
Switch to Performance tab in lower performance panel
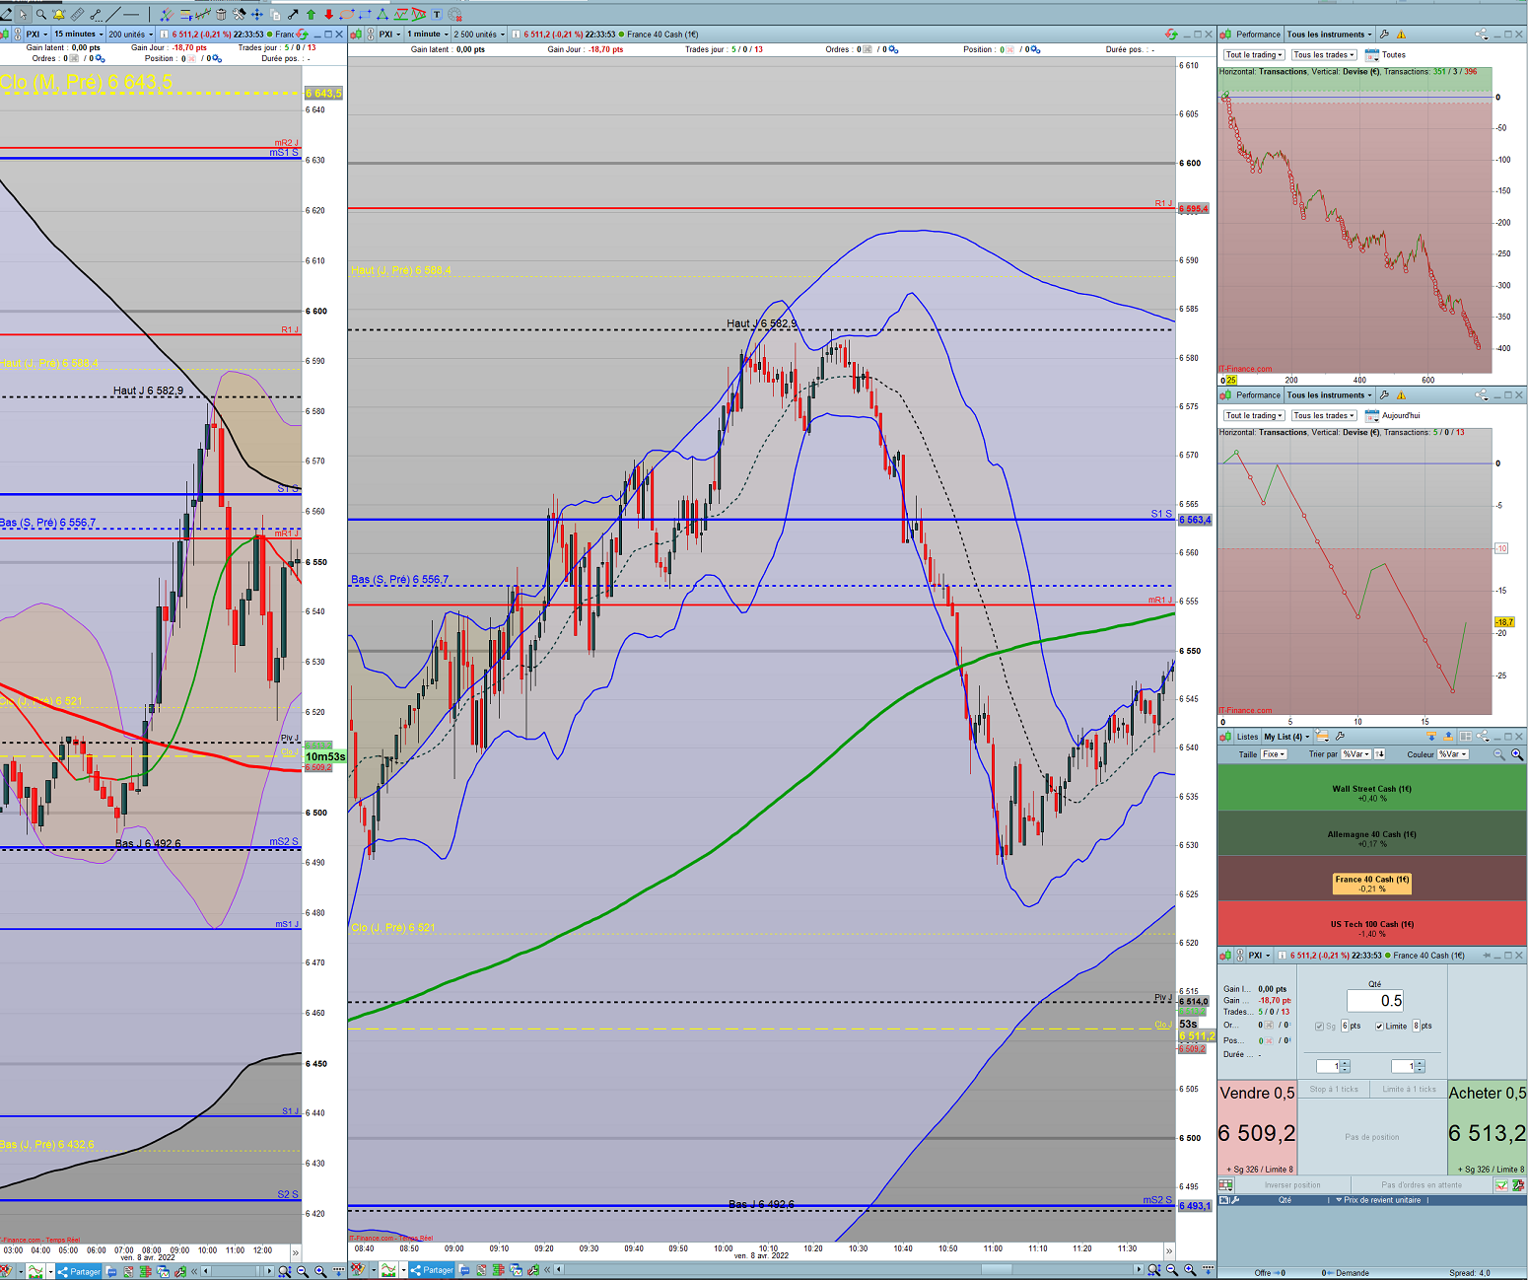tap(1258, 395)
